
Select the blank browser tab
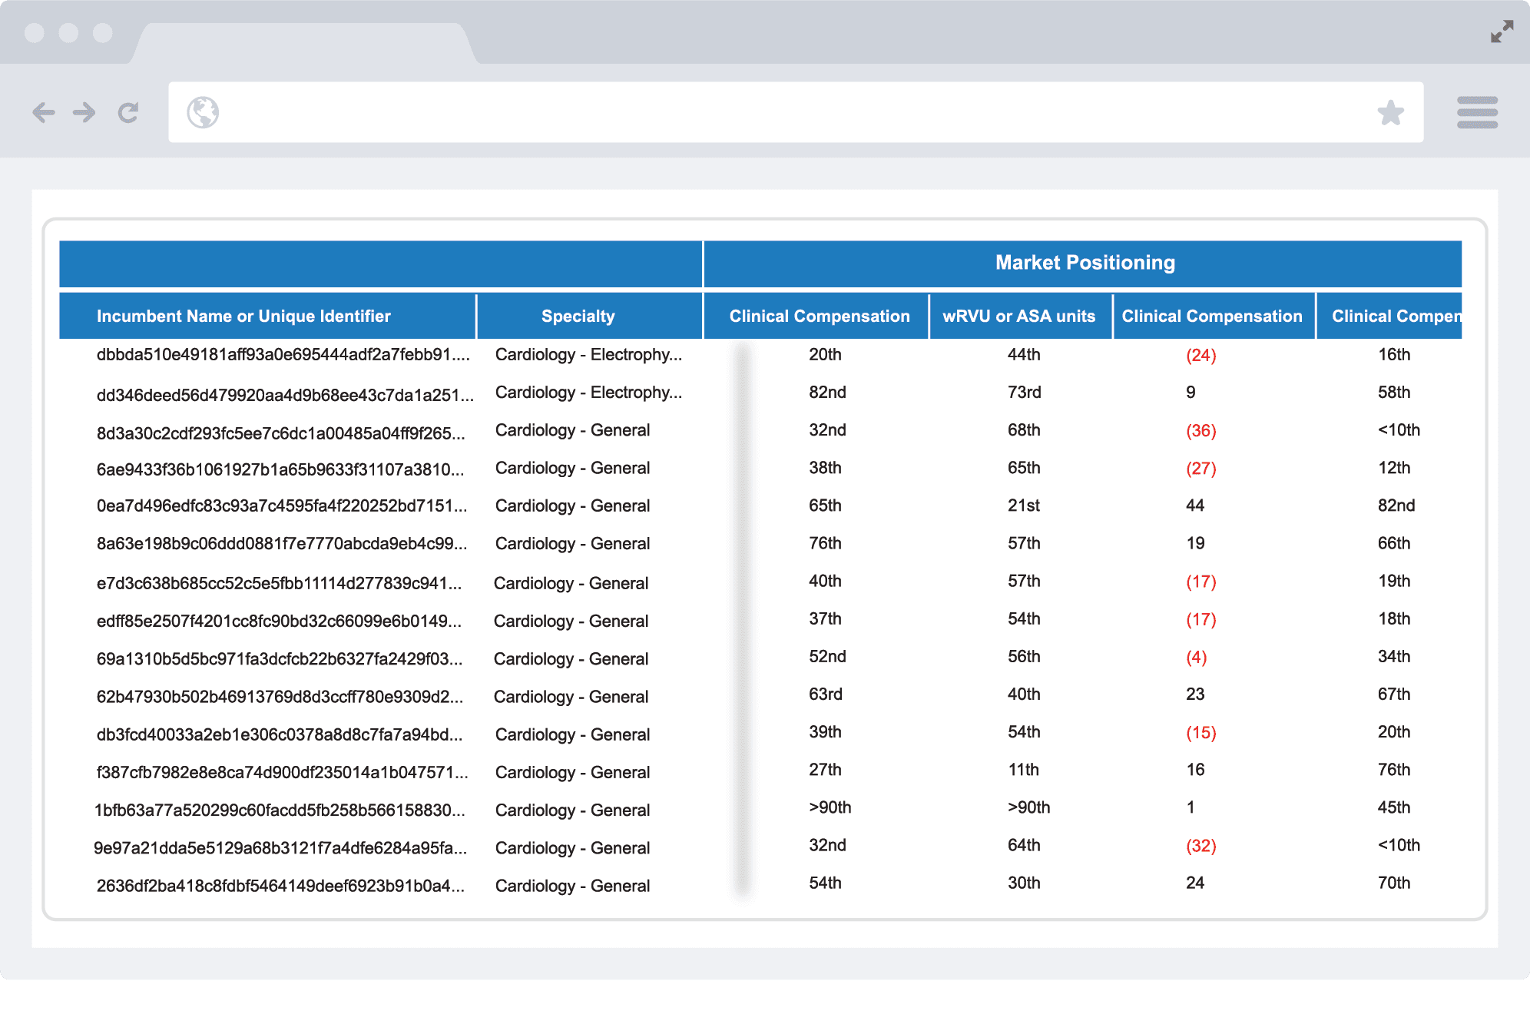304,43
